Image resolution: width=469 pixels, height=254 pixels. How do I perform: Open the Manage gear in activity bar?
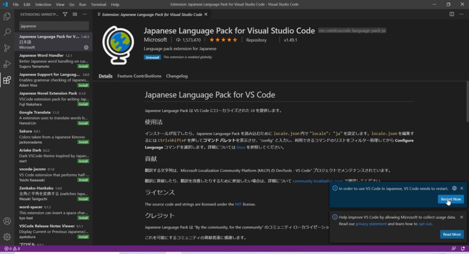[7, 237]
